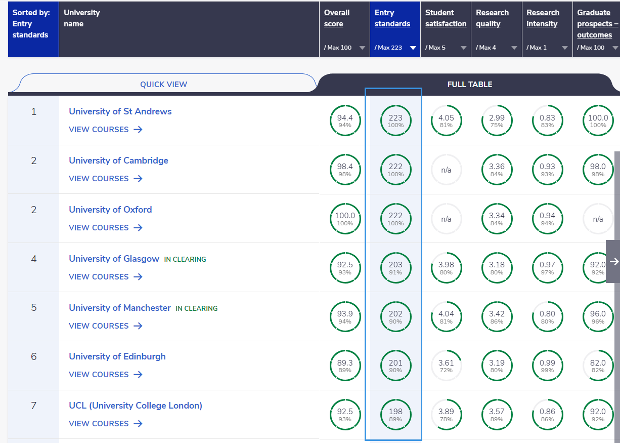Click Glasgow entry standards 203 circle
Screen dimensions: 620x443
pyautogui.click(x=395, y=267)
